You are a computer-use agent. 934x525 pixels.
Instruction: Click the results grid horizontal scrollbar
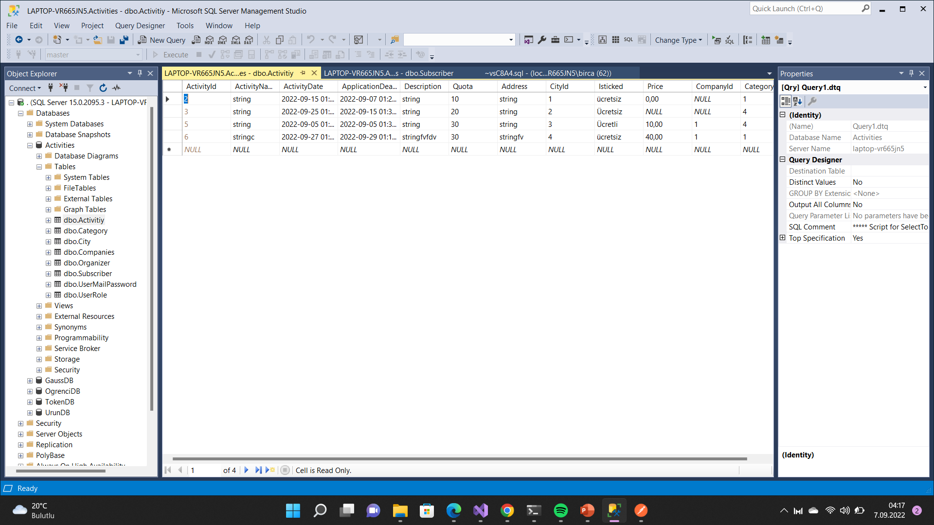pyautogui.click(x=460, y=458)
